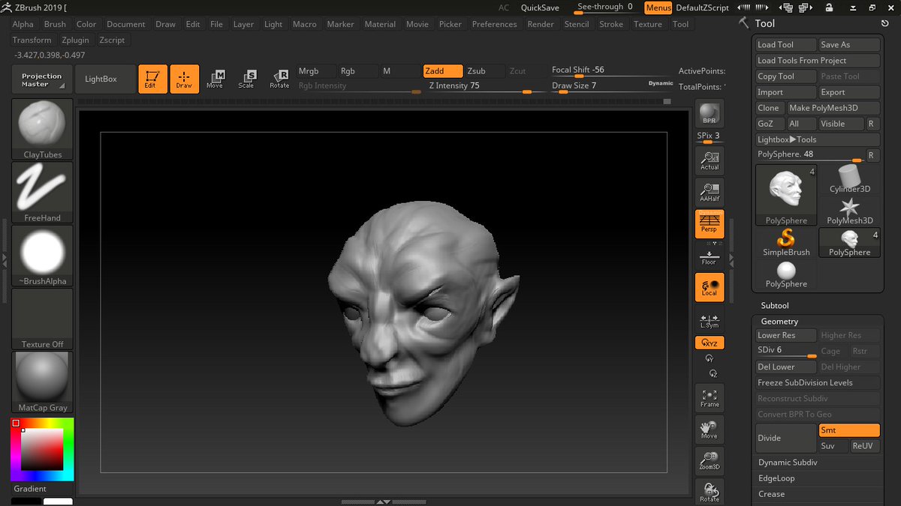Click the Actual size icon
The image size is (901, 506).
point(710,160)
